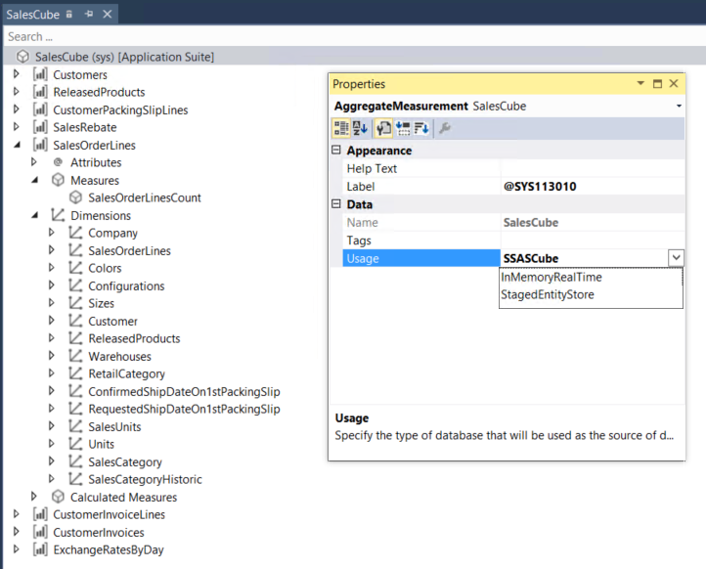
Task: Collapse the SalesOrderLines tree node
Action: click(17, 146)
